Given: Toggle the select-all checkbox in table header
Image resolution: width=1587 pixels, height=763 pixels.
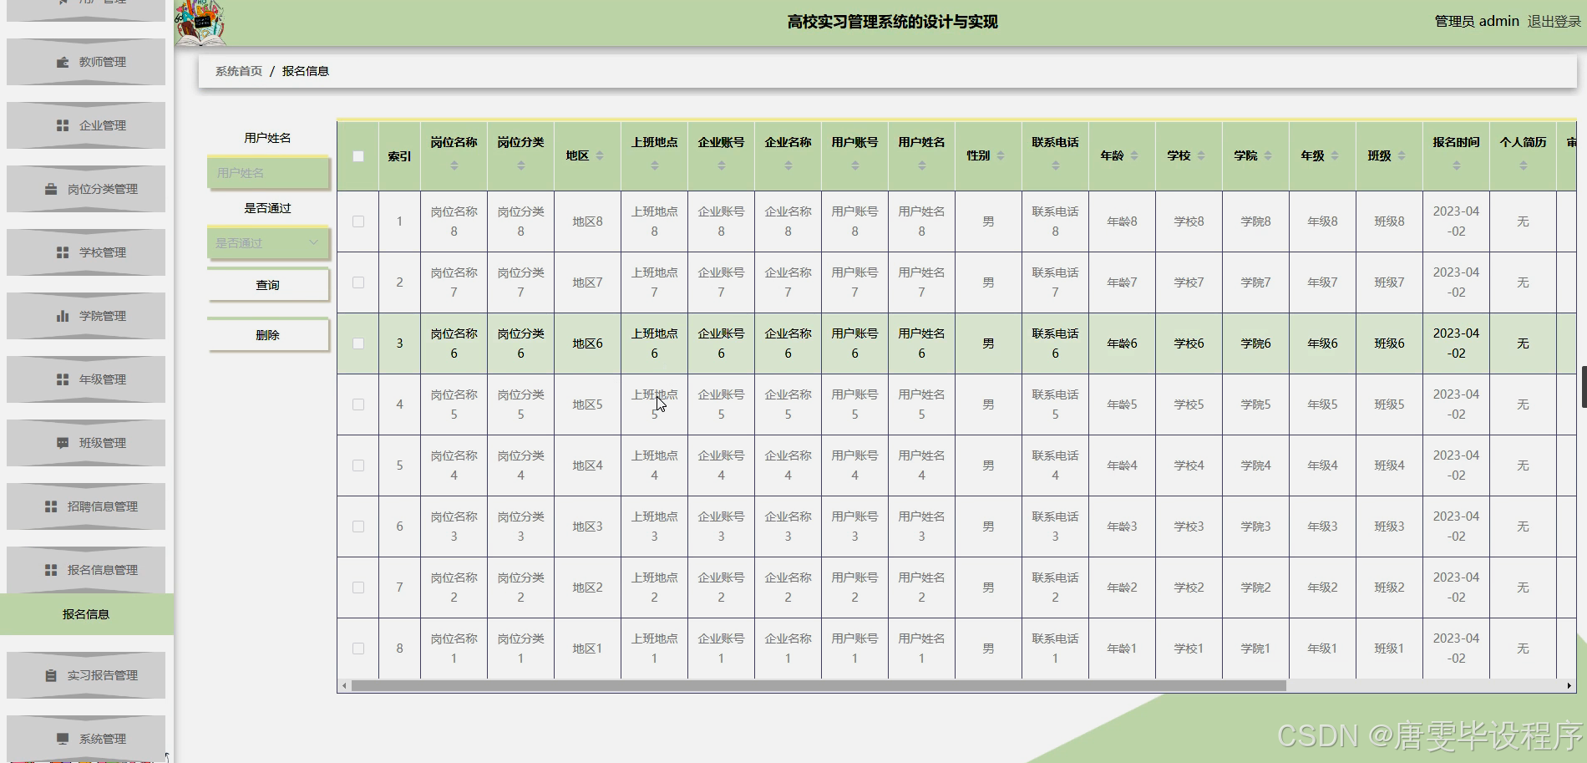Looking at the screenshot, I should tap(358, 155).
